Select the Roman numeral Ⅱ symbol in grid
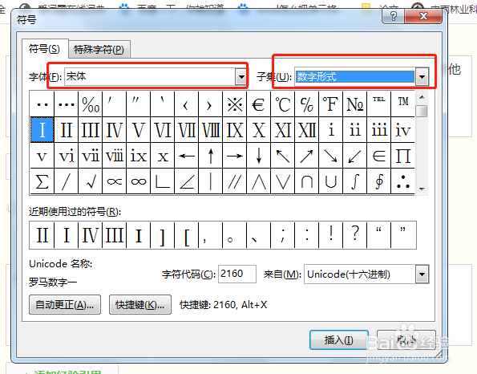 coord(67,130)
